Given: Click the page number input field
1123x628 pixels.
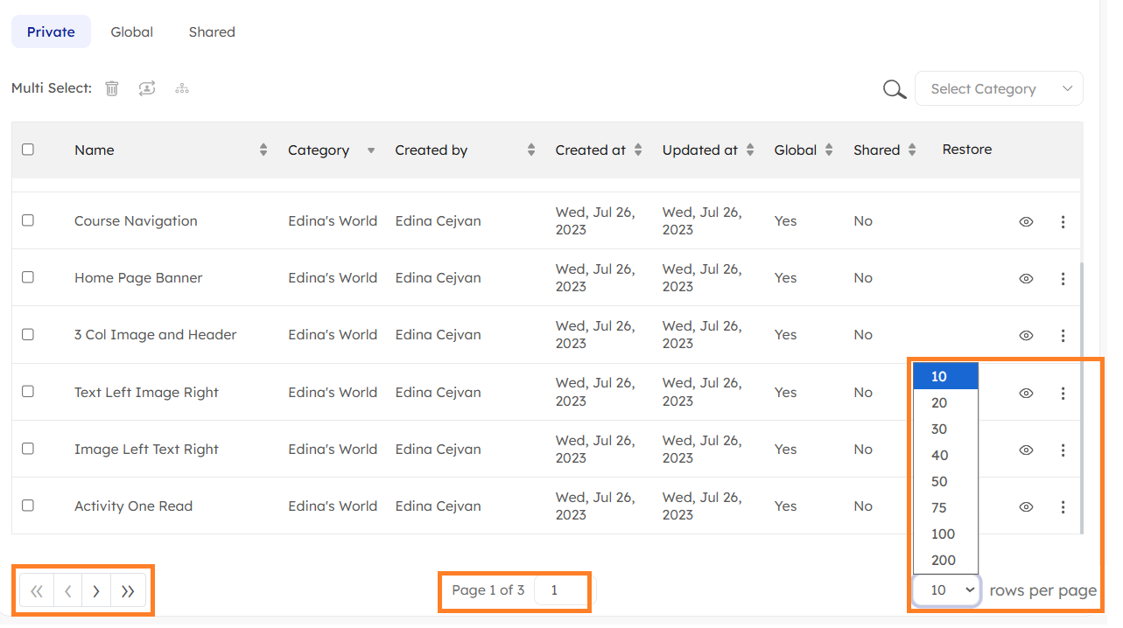Looking at the screenshot, I should point(560,590).
